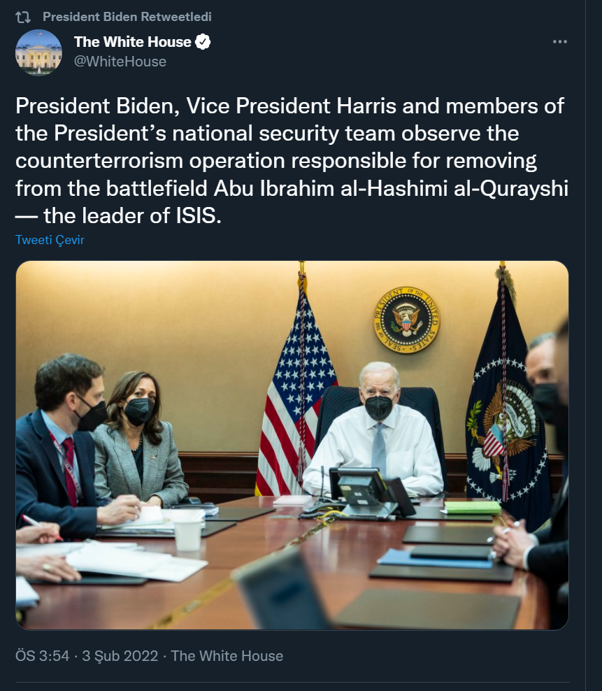This screenshot has width=602, height=691.
Task: Click the green folder in photo
Action: pos(471,508)
